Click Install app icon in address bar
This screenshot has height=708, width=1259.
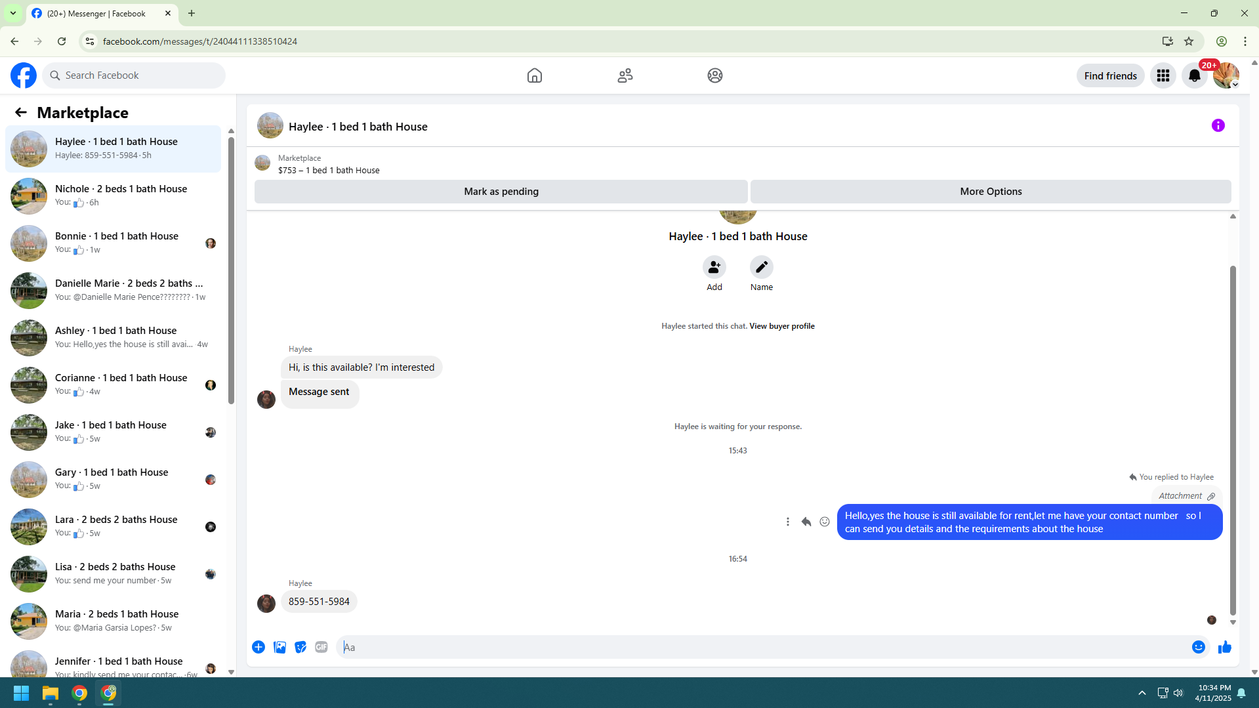[x=1167, y=41]
